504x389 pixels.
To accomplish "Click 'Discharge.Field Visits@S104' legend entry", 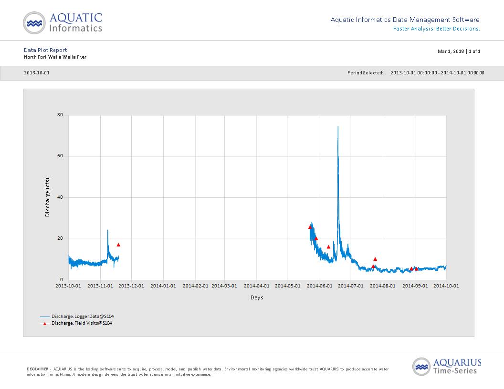I will pos(82,323).
